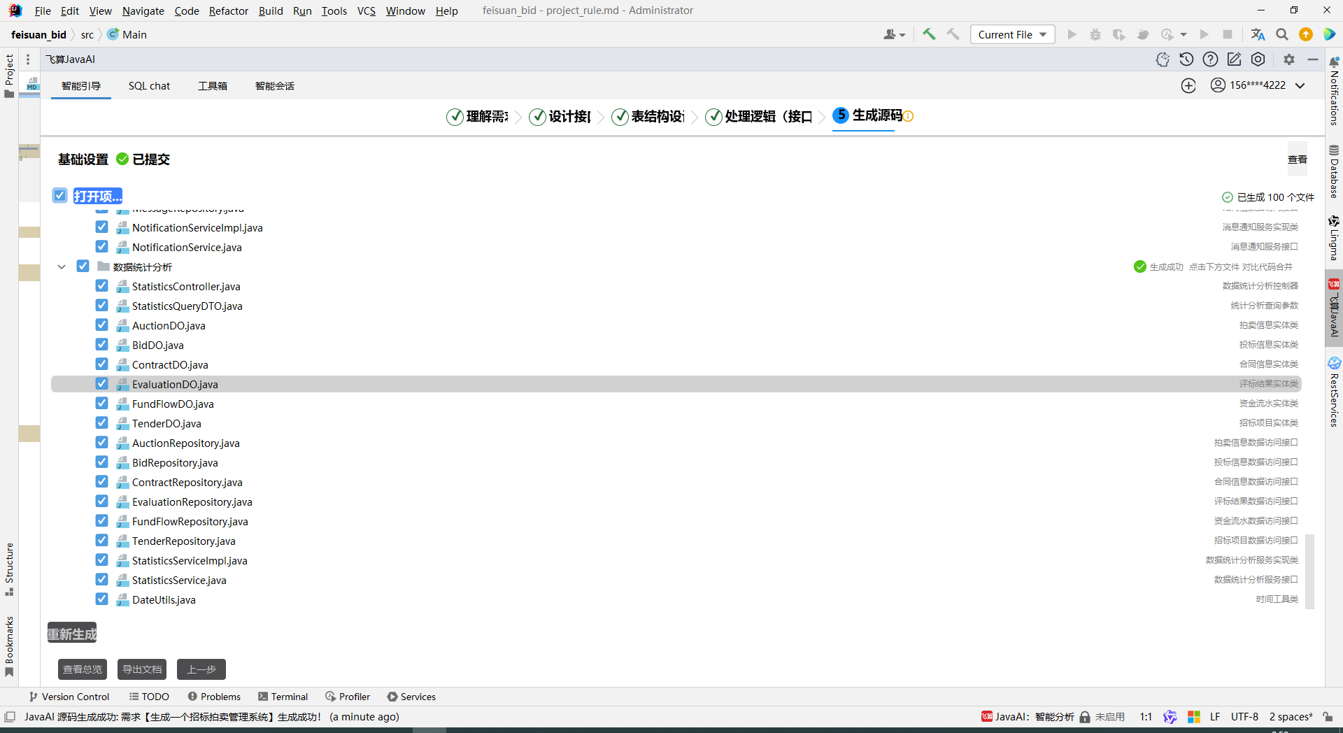This screenshot has height=733, width=1343.
Task: Open the run options dropdown arrow beside profiler
Action: (x=1184, y=34)
